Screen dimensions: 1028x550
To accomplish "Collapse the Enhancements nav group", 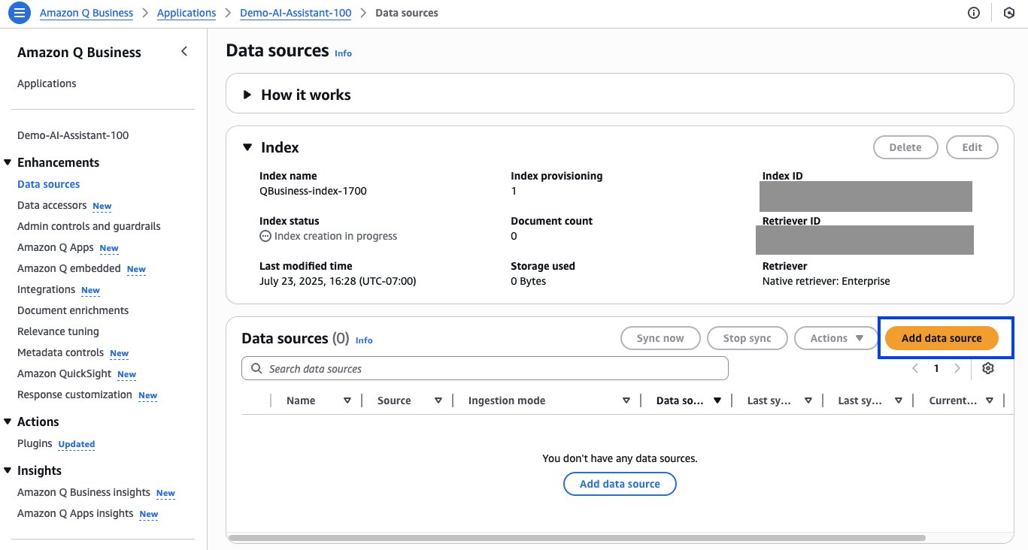I will coord(8,162).
